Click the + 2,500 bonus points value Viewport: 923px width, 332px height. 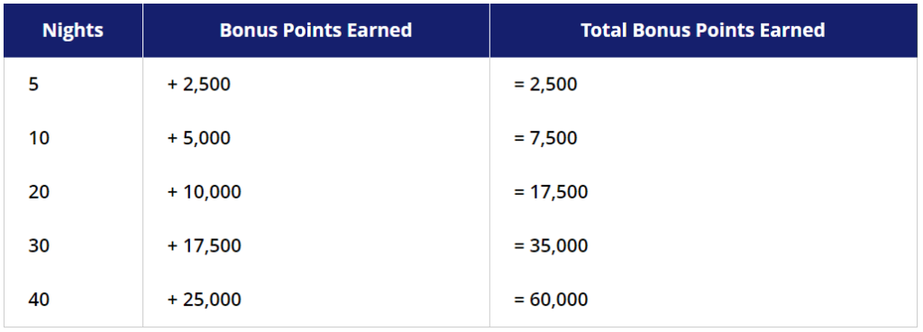199,84
